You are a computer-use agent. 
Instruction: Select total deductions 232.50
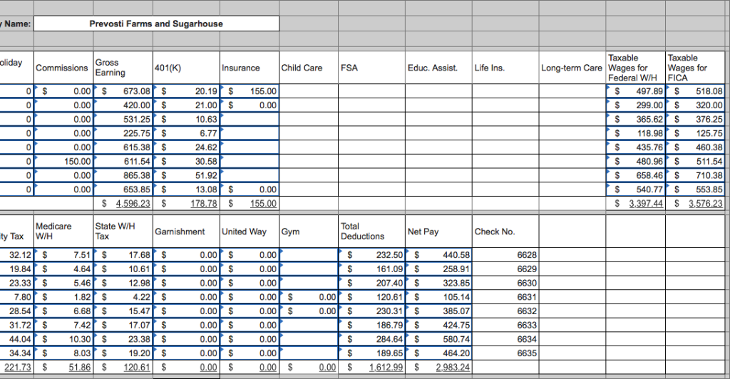click(371, 255)
